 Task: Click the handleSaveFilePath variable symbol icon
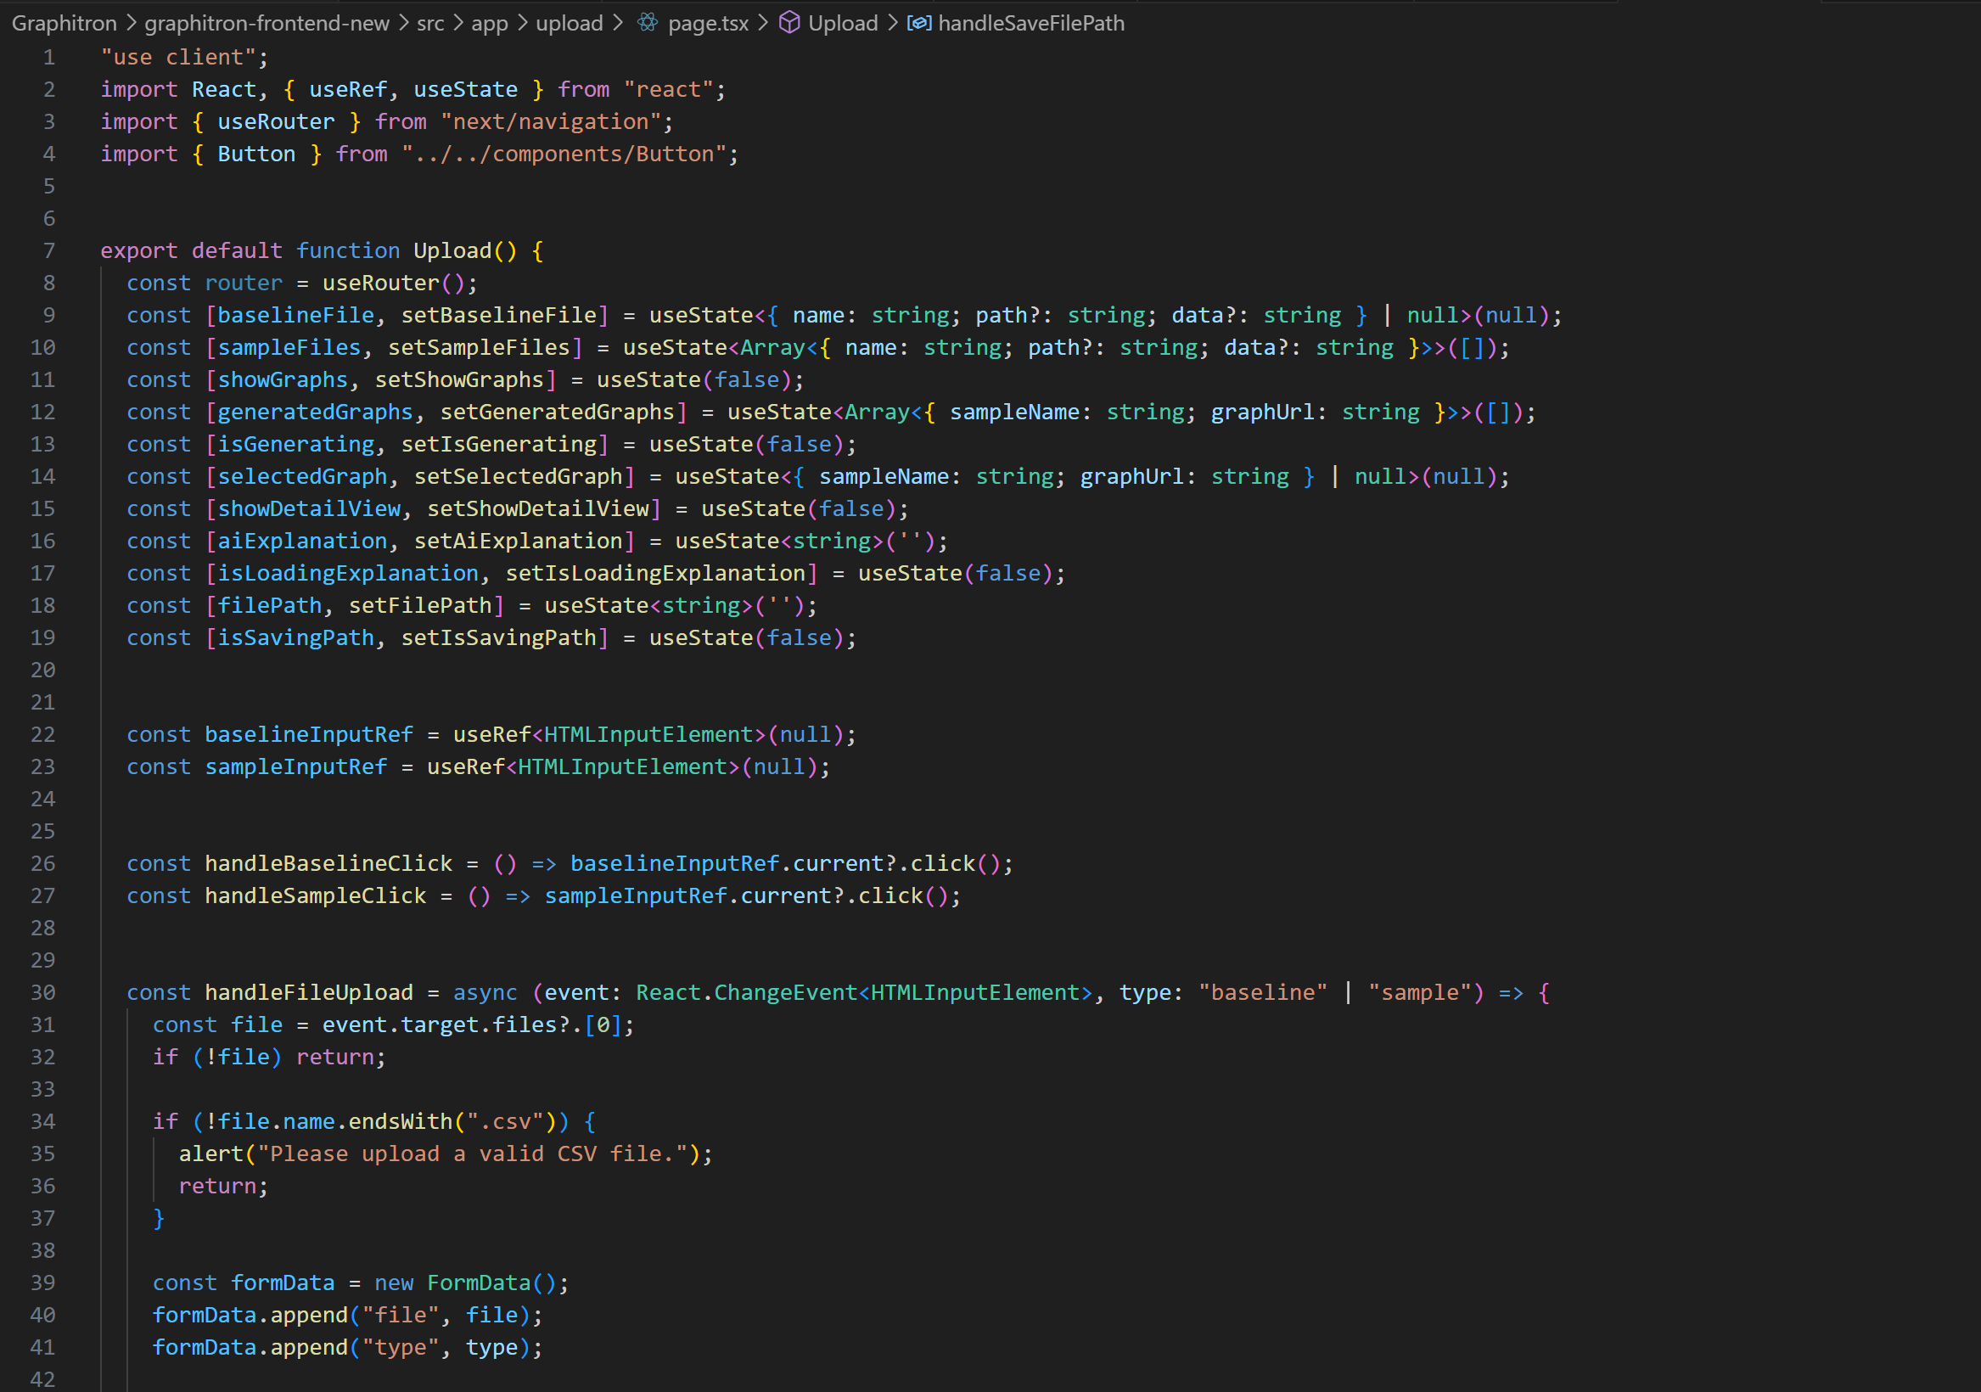[919, 23]
